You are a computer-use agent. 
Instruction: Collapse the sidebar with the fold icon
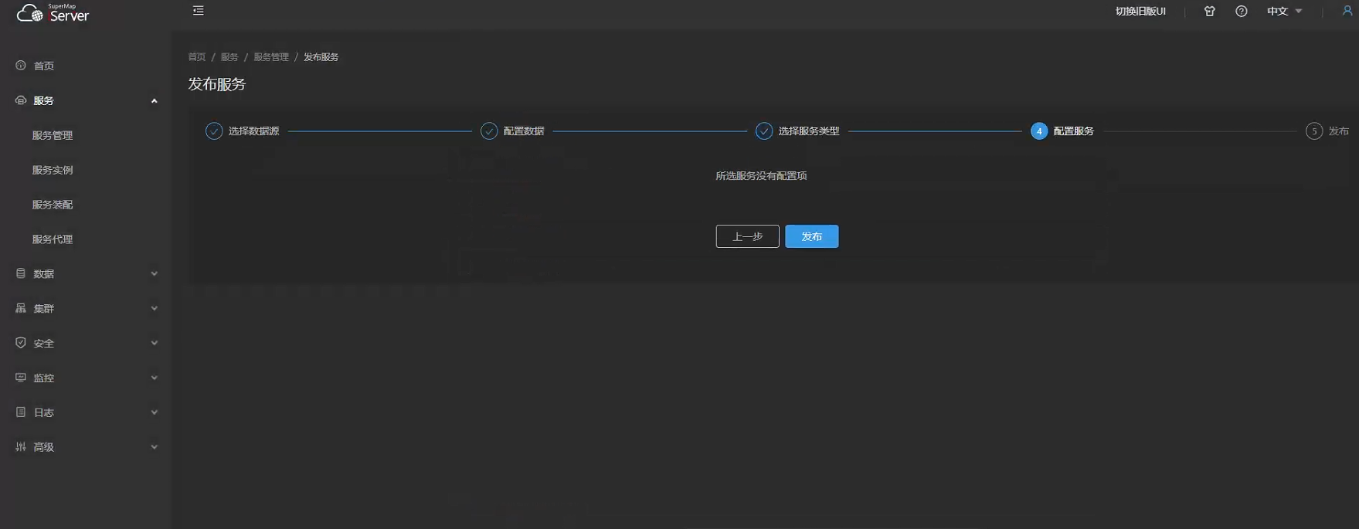point(198,11)
